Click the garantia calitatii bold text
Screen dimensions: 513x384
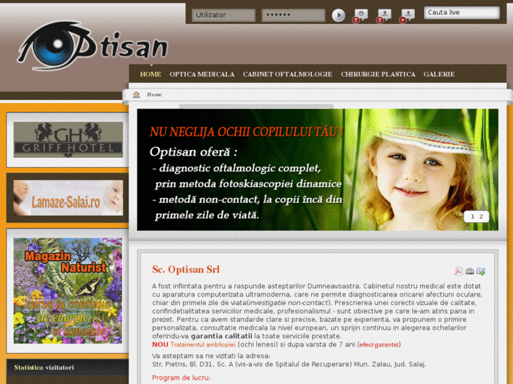[x=222, y=336]
